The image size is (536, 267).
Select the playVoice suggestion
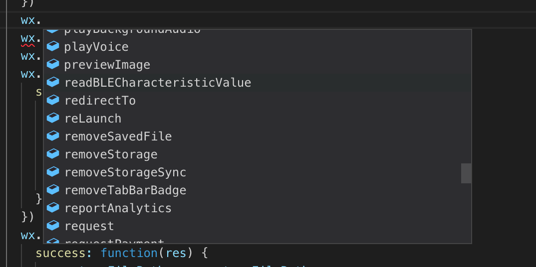coord(96,47)
